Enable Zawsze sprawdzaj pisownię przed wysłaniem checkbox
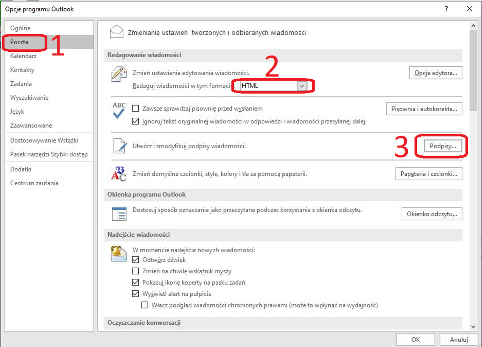Screen dimensions: 482x347 coord(135,108)
